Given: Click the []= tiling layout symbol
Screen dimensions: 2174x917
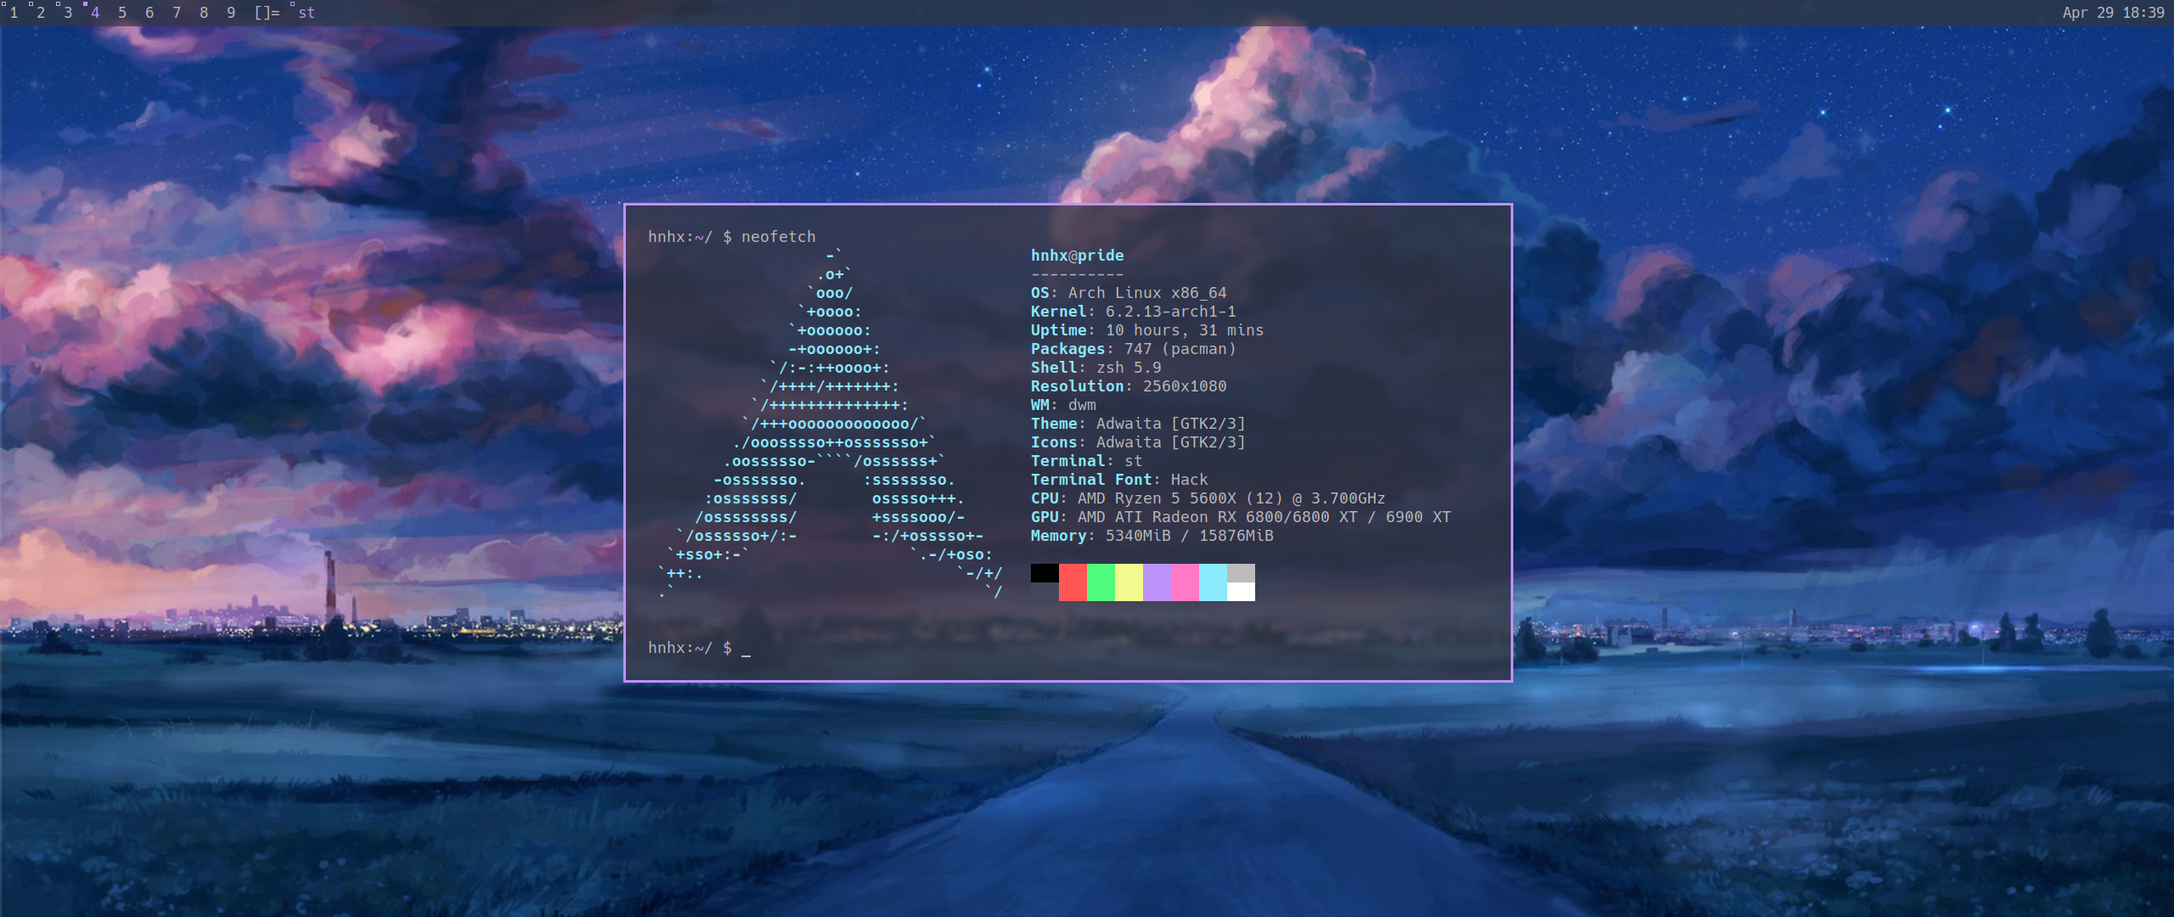Looking at the screenshot, I should [x=267, y=13].
